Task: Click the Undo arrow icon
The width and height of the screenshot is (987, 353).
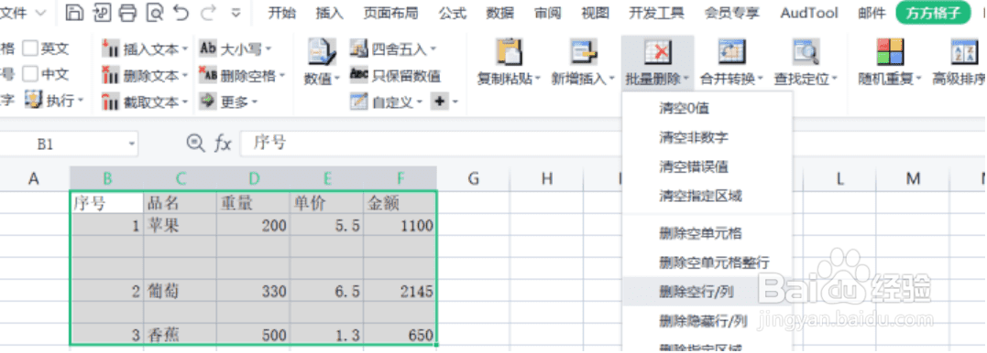Action: pyautogui.click(x=181, y=12)
